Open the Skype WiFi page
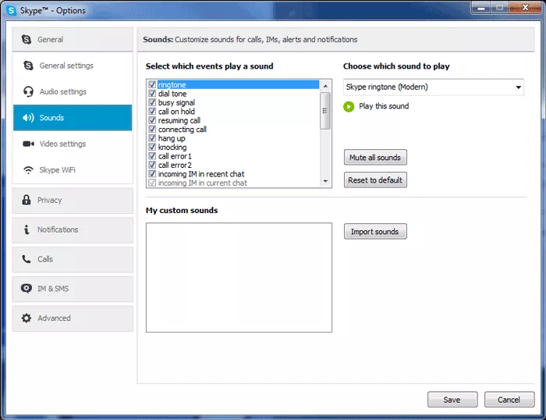The width and height of the screenshot is (546, 420). [x=73, y=170]
